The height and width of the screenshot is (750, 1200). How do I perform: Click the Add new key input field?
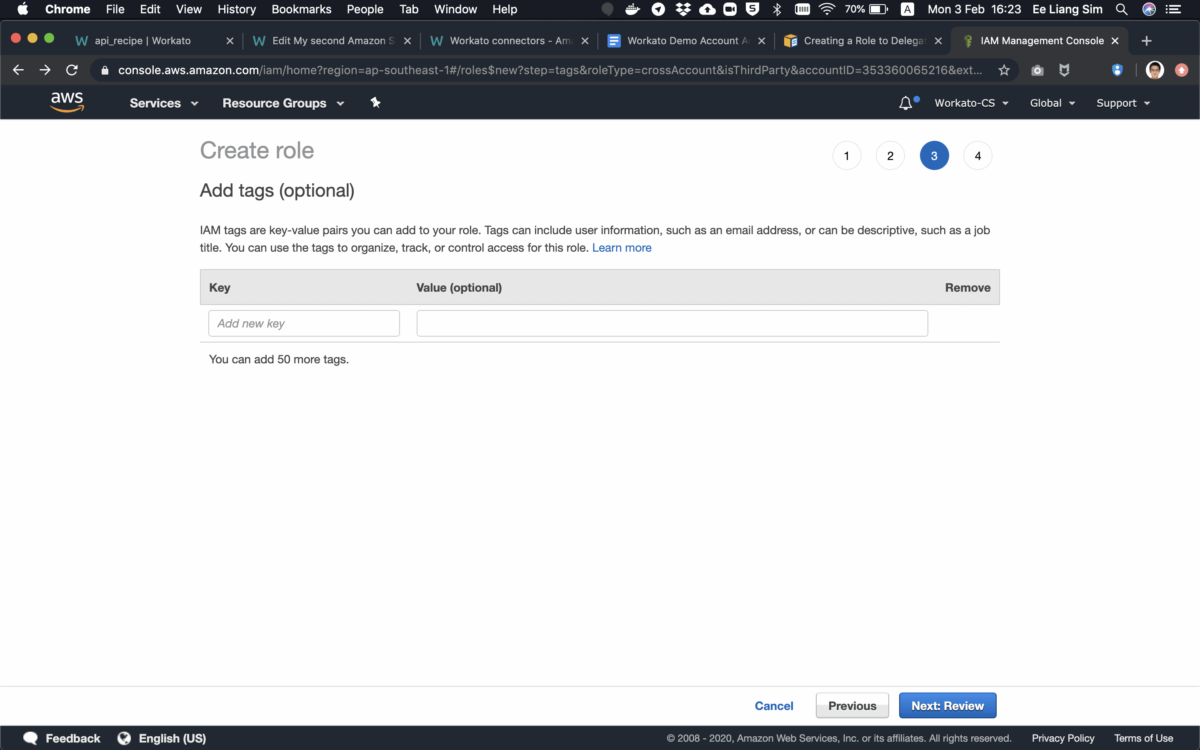pyautogui.click(x=303, y=322)
